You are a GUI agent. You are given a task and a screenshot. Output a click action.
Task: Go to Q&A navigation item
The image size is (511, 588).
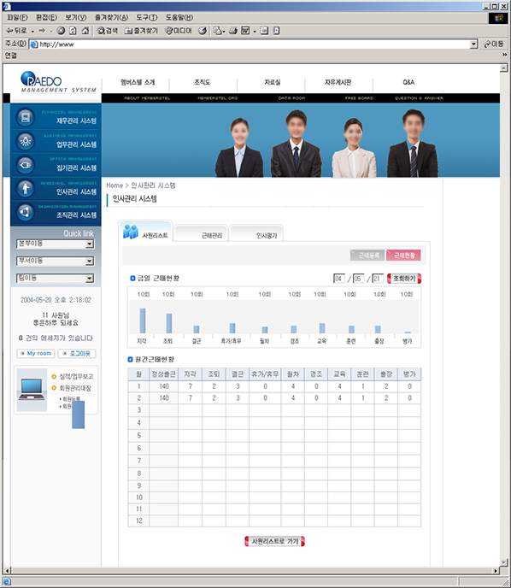[x=408, y=82]
